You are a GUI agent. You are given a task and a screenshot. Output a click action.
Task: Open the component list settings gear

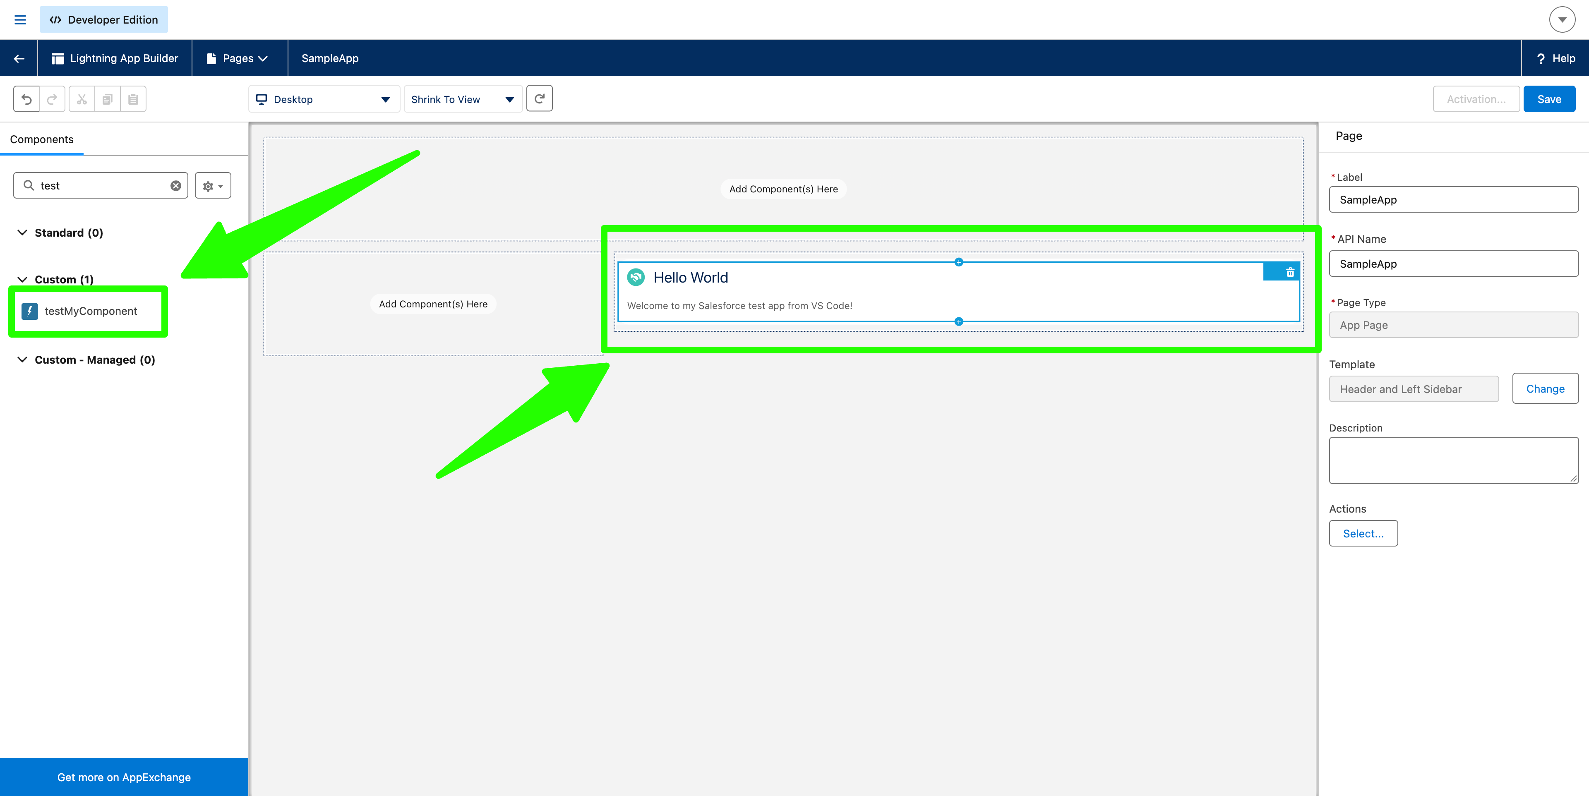[213, 186]
